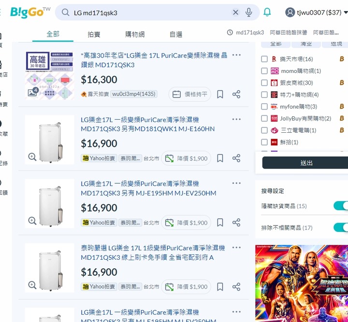The width and height of the screenshot is (348, 322).
Task: Switch to the 拍賣 tab
Action: [94, 34]
